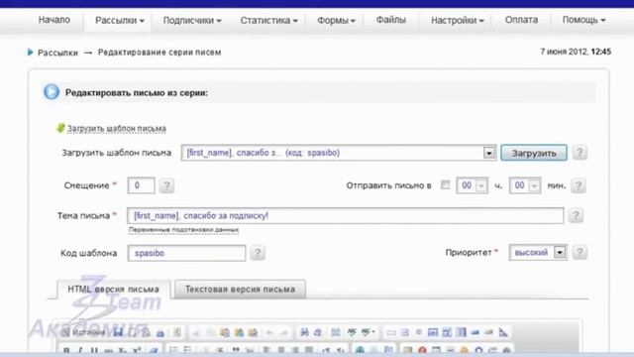Image resolution: width=634 pixels, height=357 pixels.
Task: Click into the Тема письма input field
Action: [x=346, y=216]
